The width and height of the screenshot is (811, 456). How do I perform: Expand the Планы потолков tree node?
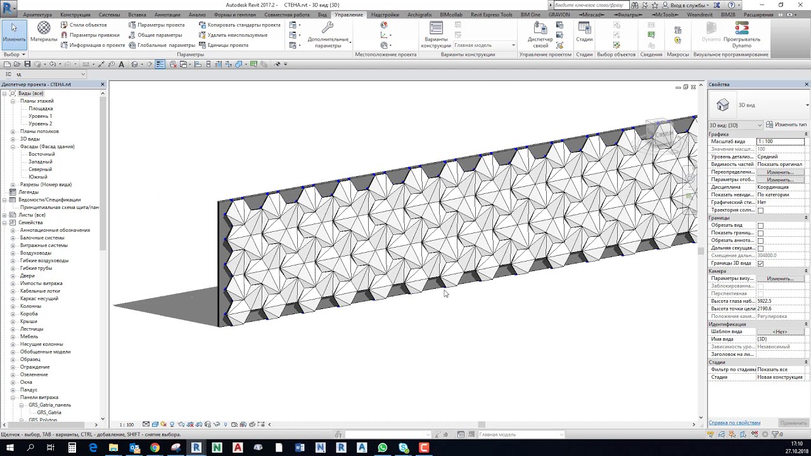tap(13, 131)
